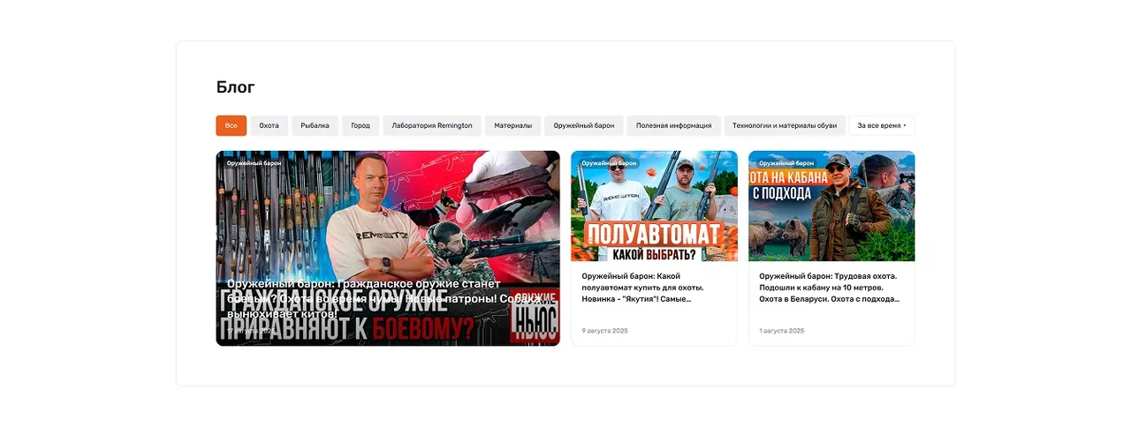Open featured article "Гражданское оружие станет боевым"
This screenshot has width=1131, height=427.
coord(383,298)
